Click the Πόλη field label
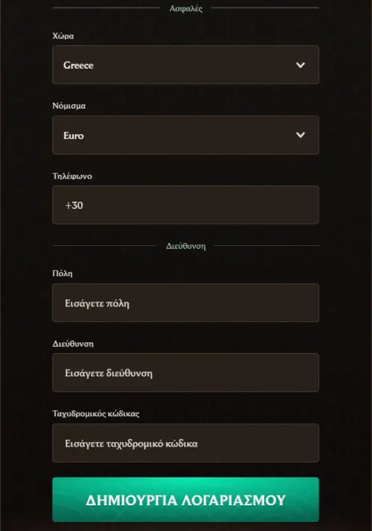The image size is (372, 531). (x=63, y=274)
